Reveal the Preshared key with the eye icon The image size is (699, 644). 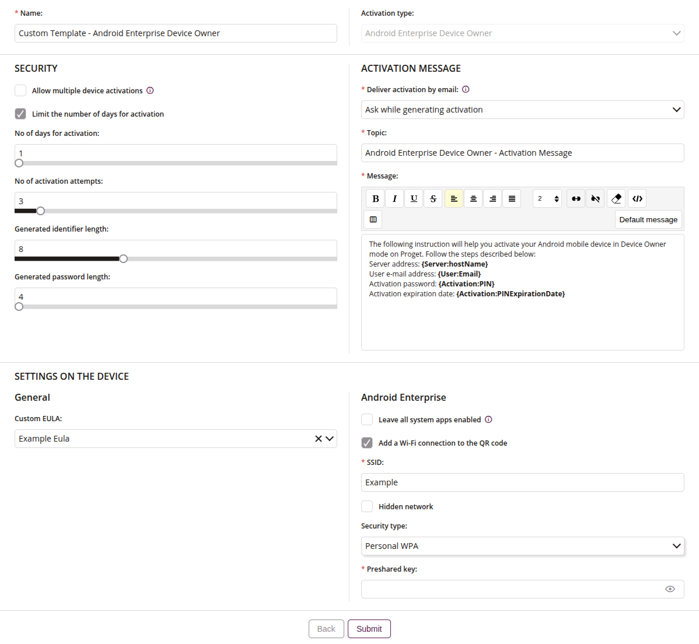coord(670,589)
